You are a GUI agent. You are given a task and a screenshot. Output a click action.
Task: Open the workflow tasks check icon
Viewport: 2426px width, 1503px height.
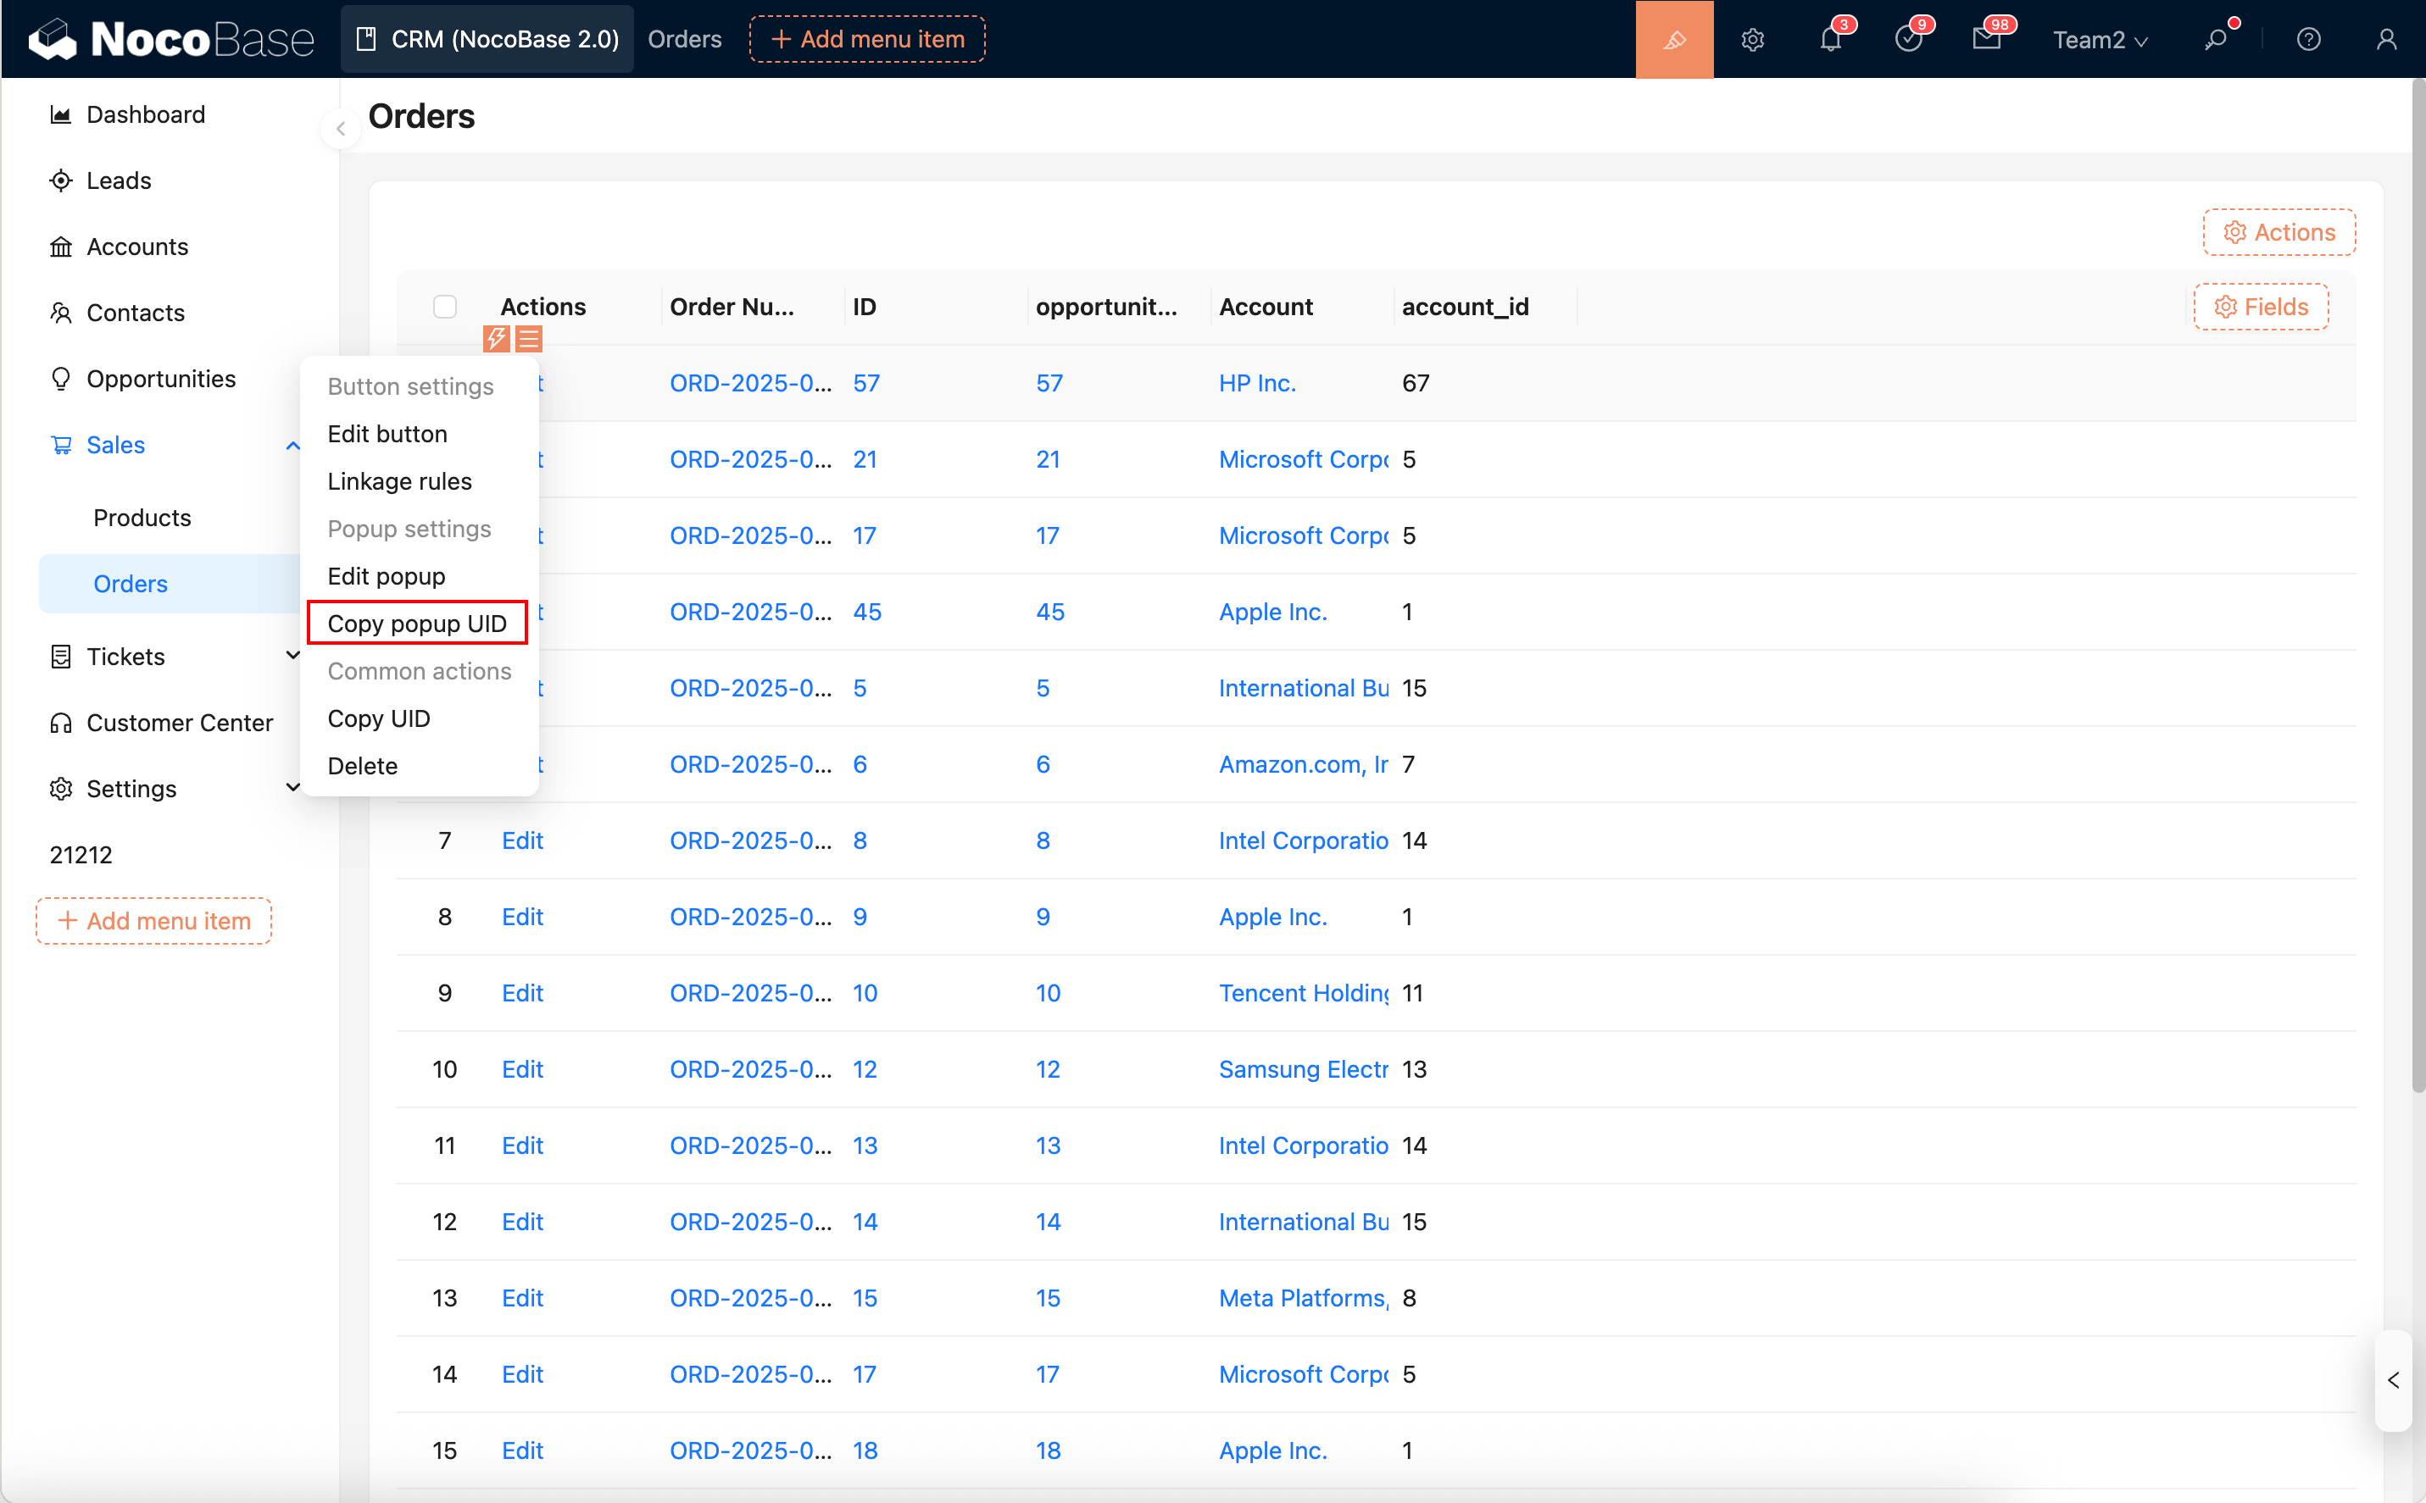(1907, 40)
